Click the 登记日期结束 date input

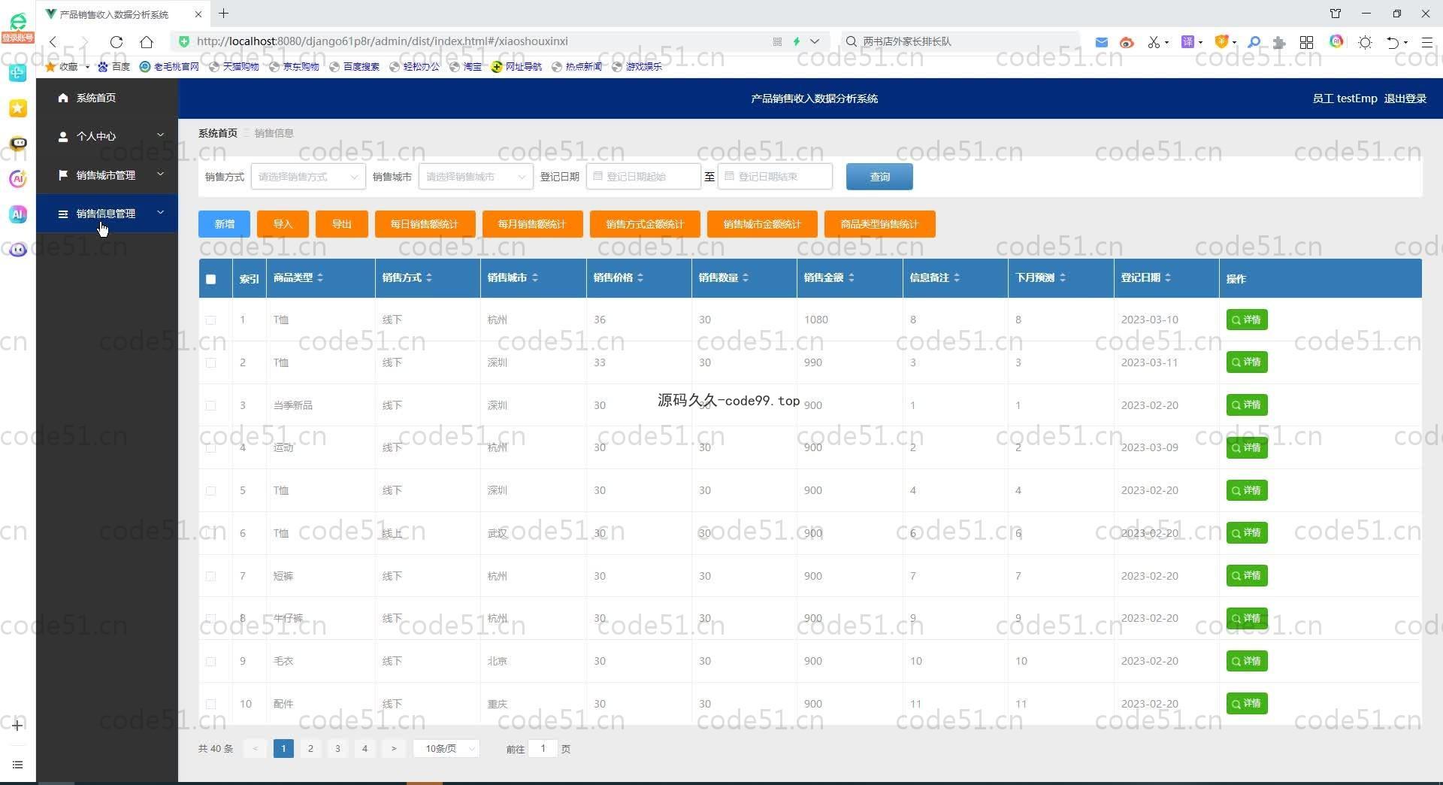pos(775,177)
